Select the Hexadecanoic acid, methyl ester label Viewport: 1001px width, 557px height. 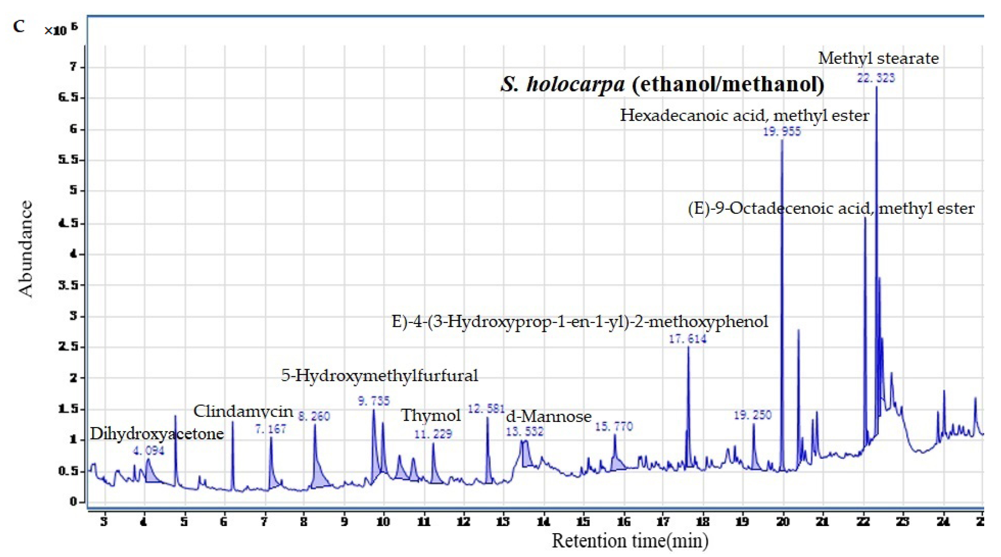click(x=744, y=115)
